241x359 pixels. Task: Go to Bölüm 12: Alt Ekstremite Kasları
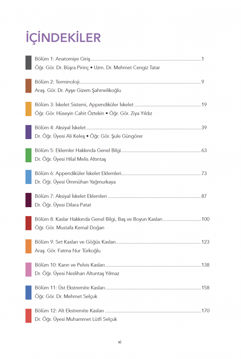(122, 311)
